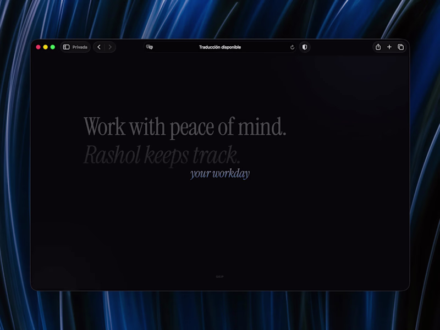Minimize the window with yellow button
The width and height of the screenshot is (440, 330).
[46, 47]
